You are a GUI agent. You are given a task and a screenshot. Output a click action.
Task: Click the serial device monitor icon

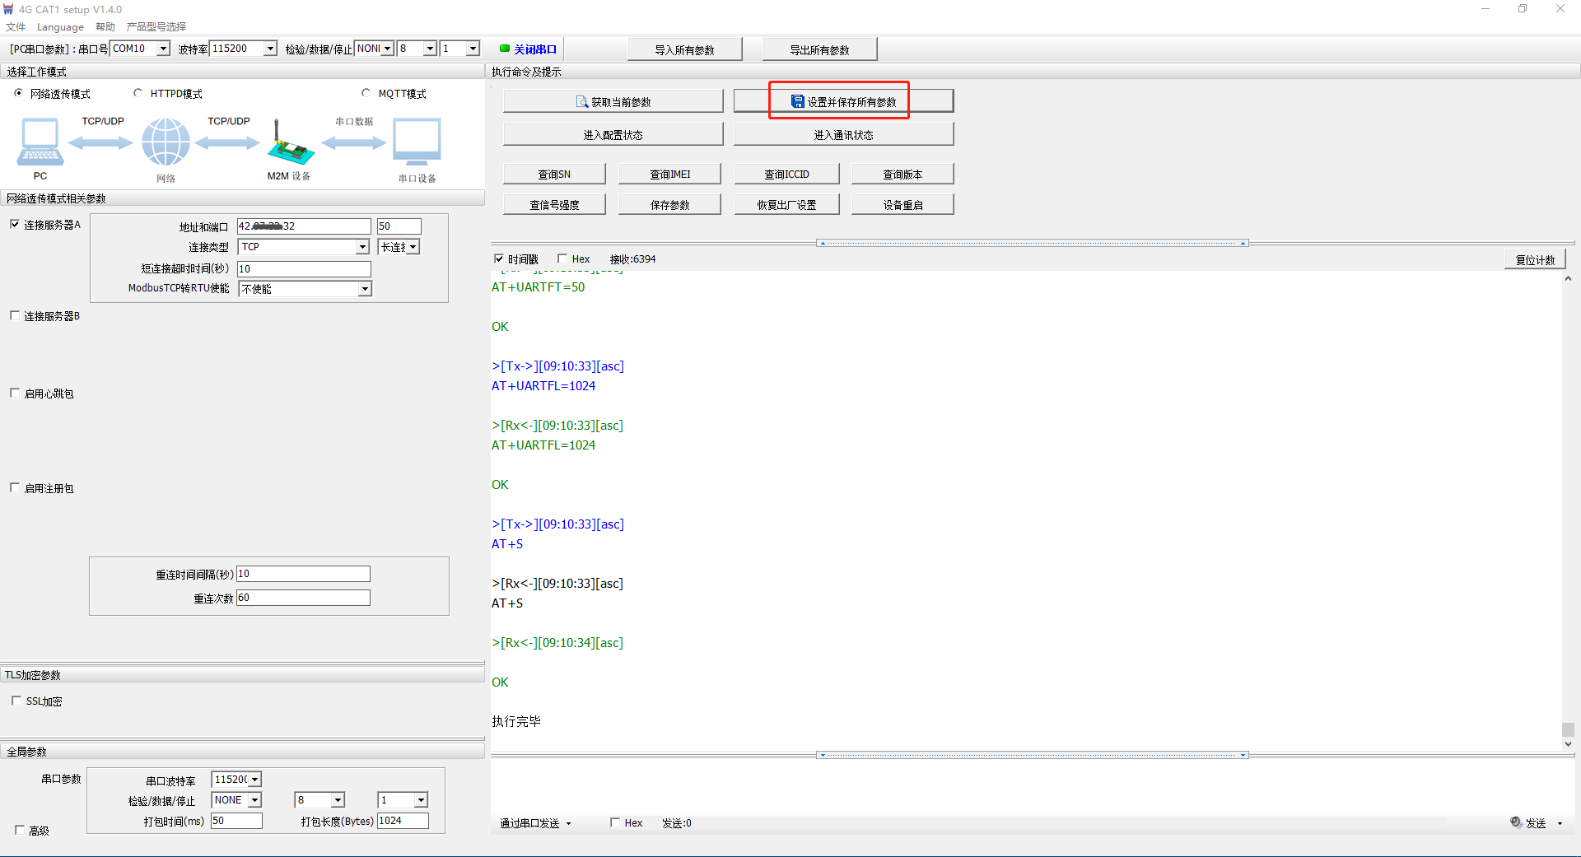click(417, 142)
